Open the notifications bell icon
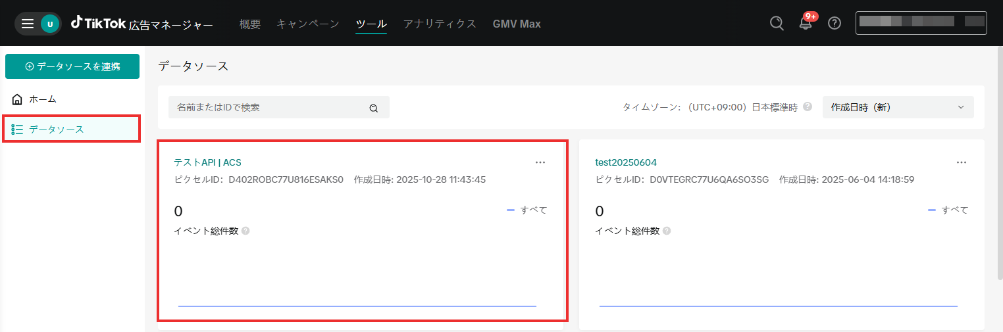1003x332 pixels. click(805, 24)
